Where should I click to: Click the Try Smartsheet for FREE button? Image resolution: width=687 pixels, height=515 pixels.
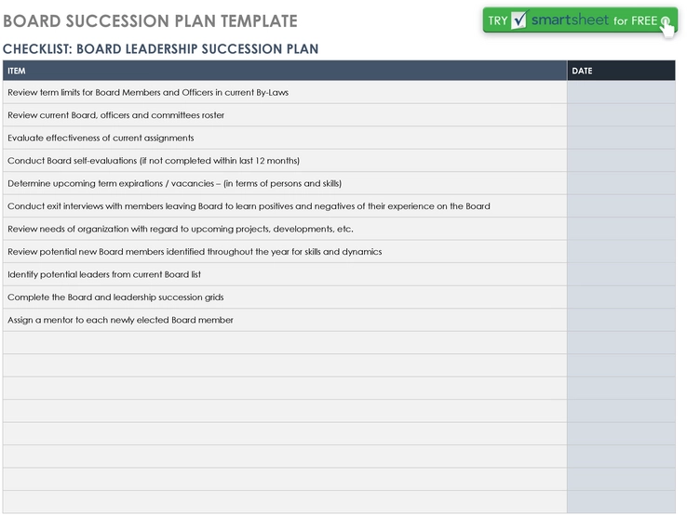(x=580, y=20)
